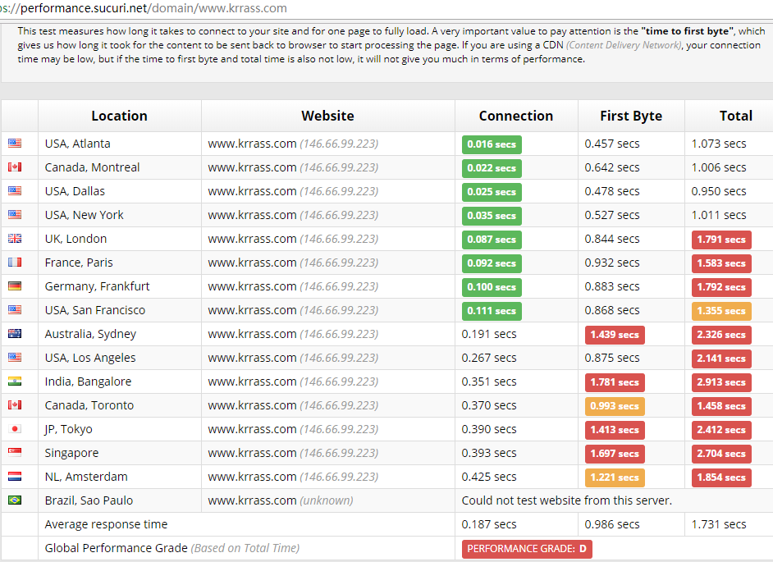Click the 1.458 secs total badge for Toronto

tap(721, 406)
